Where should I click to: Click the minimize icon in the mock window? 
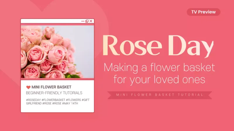tap(83, 21)
